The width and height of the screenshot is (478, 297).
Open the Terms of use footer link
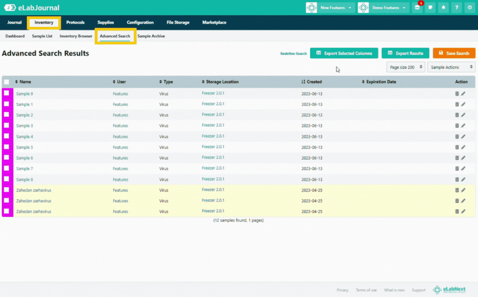(366, 290)
